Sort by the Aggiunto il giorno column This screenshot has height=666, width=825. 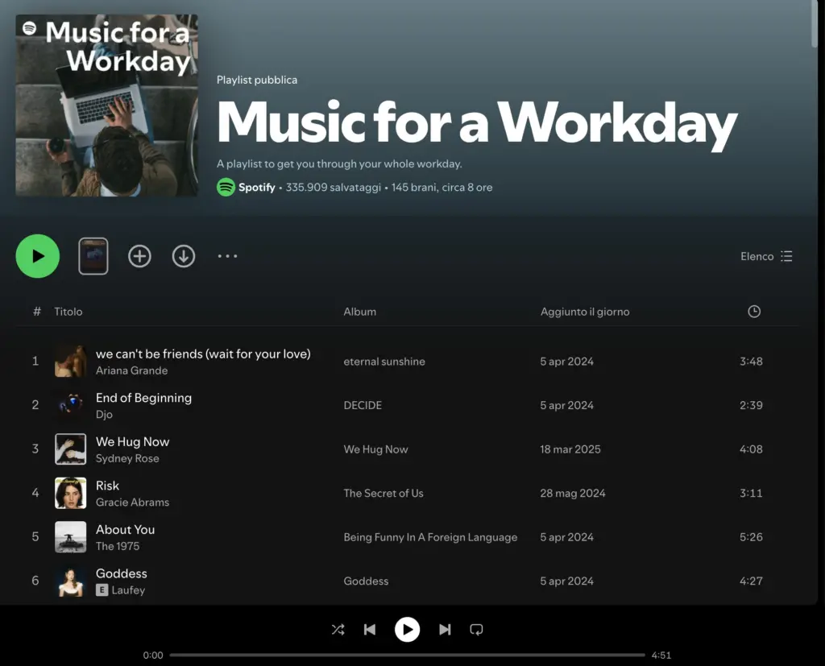(x=585, y=312)
